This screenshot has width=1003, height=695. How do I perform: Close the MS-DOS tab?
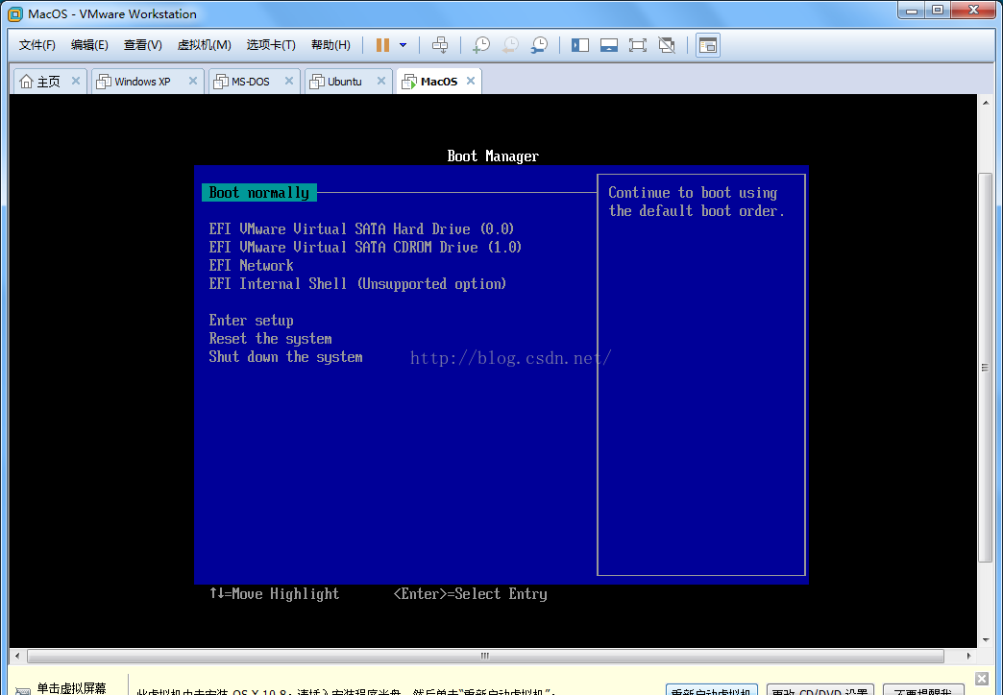tap(288, 82)
